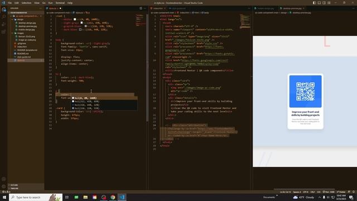Screen dimensions: 357x201
Task: Click Prettier status bar item
Action: click(x=341, y=192)
